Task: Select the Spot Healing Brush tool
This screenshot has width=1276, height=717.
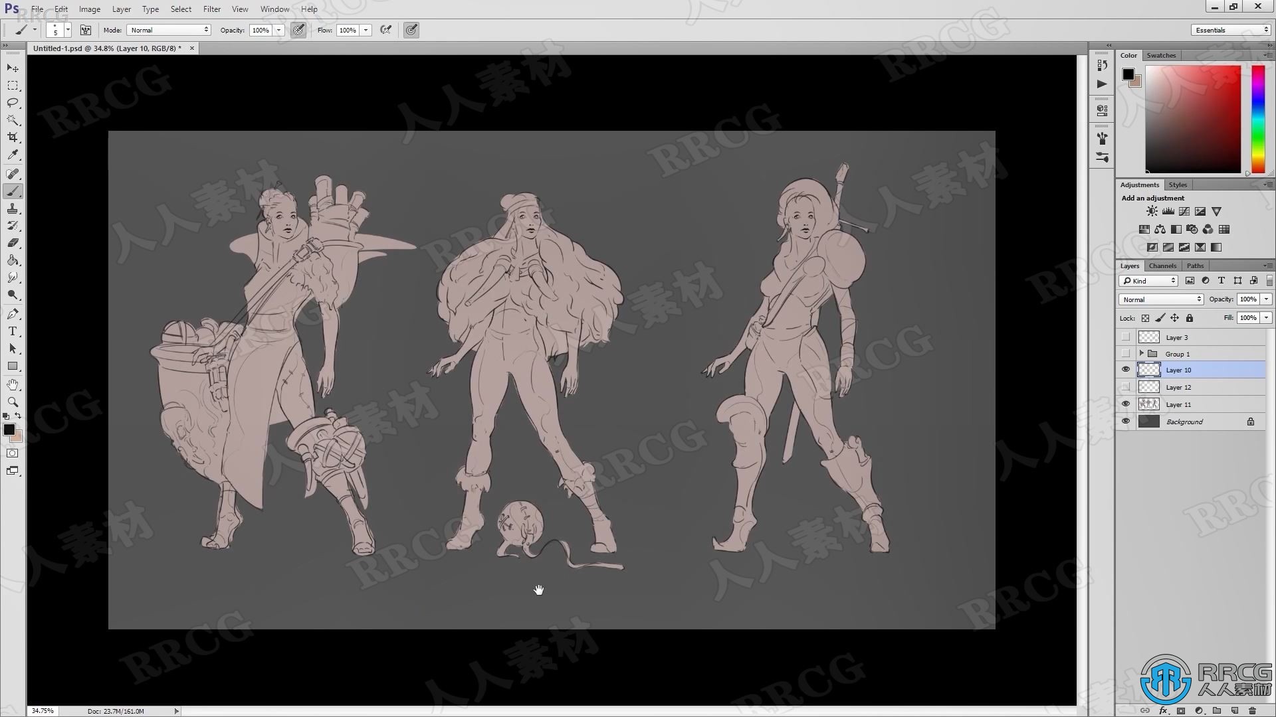Action: coord(13,174)
